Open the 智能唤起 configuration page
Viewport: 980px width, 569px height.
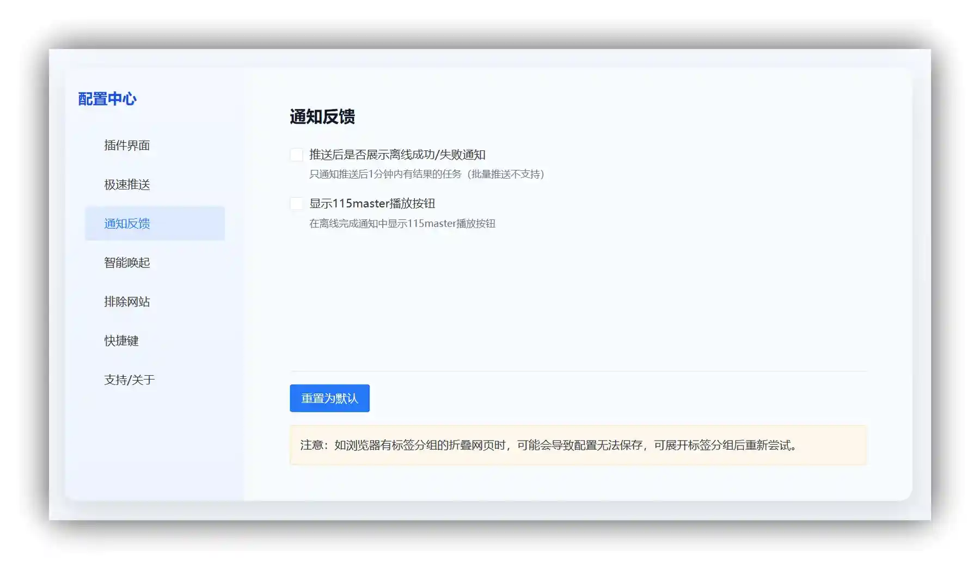click(x=128, y=262)
